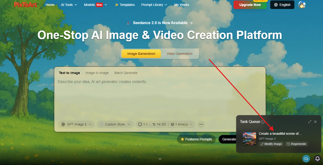Open the Seedance 2.0 announcement link

[160, 23]
